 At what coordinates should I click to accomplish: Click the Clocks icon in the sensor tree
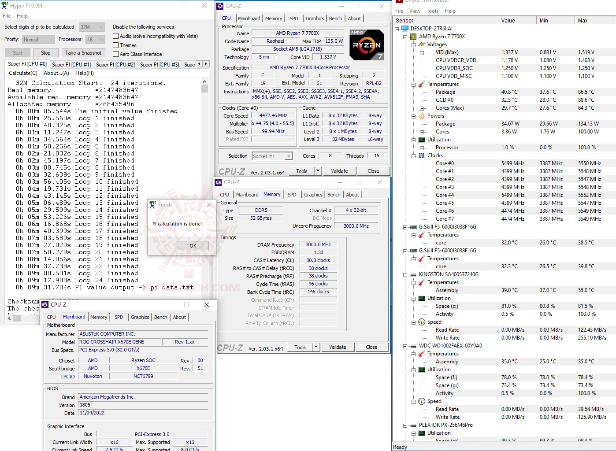tap(422, 155)
